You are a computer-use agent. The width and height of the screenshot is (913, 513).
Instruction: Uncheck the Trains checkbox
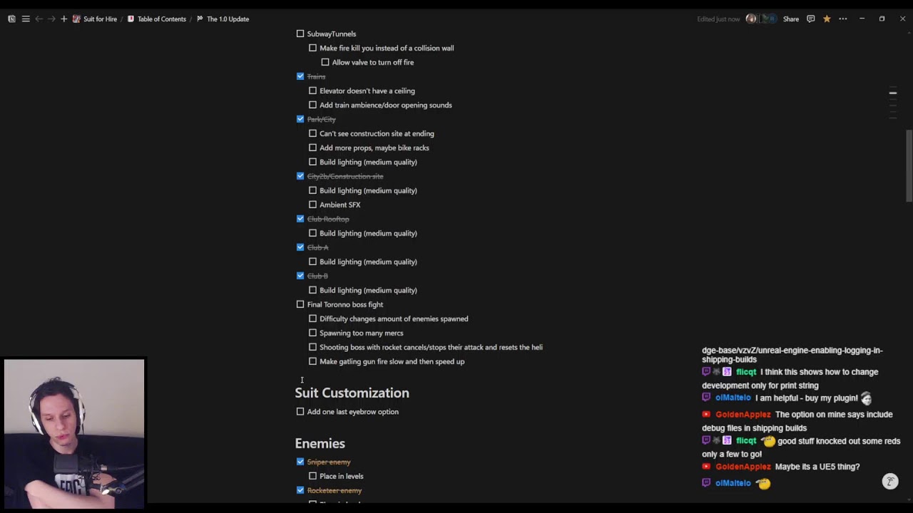300,76
